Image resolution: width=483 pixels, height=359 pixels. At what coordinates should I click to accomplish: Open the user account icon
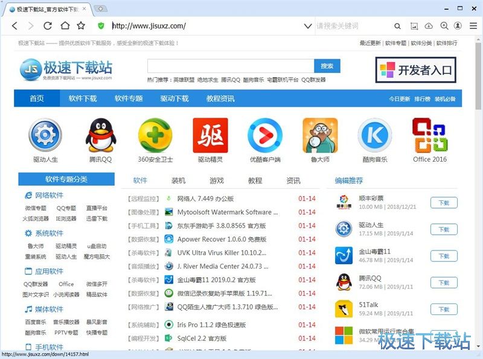(458, 25)
